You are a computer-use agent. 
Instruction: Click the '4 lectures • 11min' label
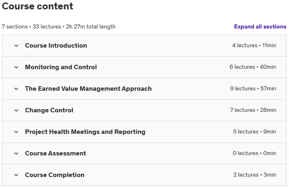point(254,46)
